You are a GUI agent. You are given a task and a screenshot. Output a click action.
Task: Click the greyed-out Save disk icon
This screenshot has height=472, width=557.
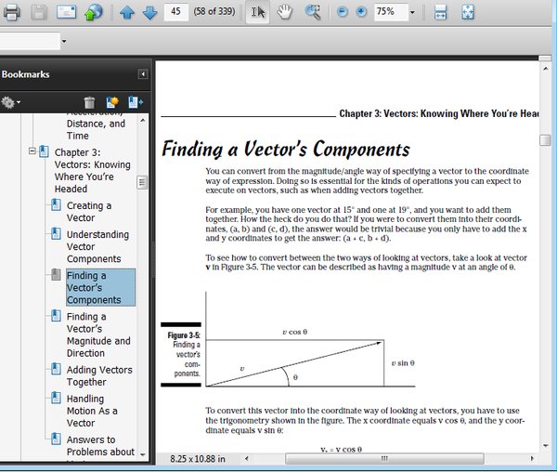(x=39, y=12)
